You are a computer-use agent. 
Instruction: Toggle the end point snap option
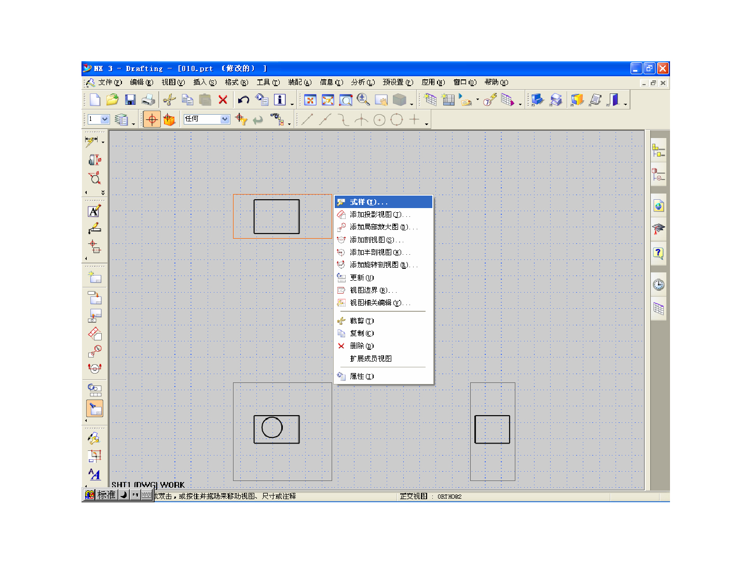click(x=307, y=120)
